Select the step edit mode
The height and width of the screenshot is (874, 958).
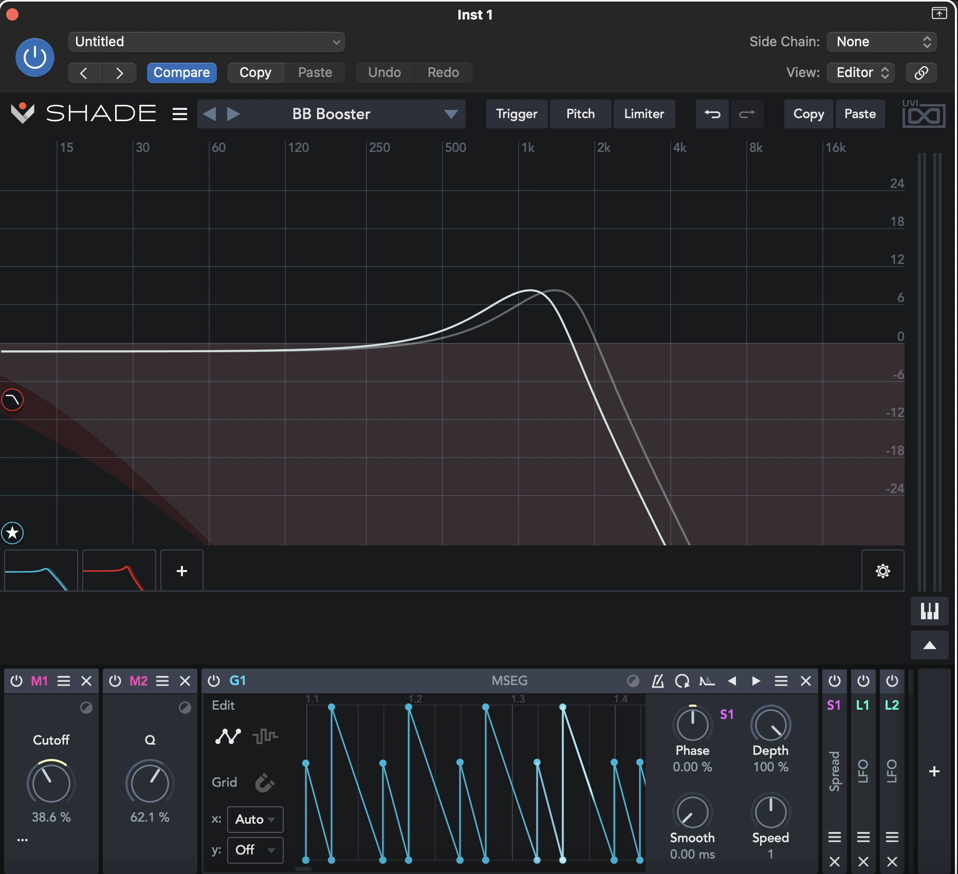click(x=265, y=736)
